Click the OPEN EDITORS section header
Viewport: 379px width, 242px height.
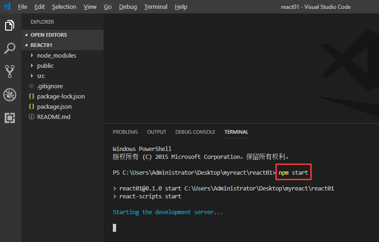pos(49,35)
